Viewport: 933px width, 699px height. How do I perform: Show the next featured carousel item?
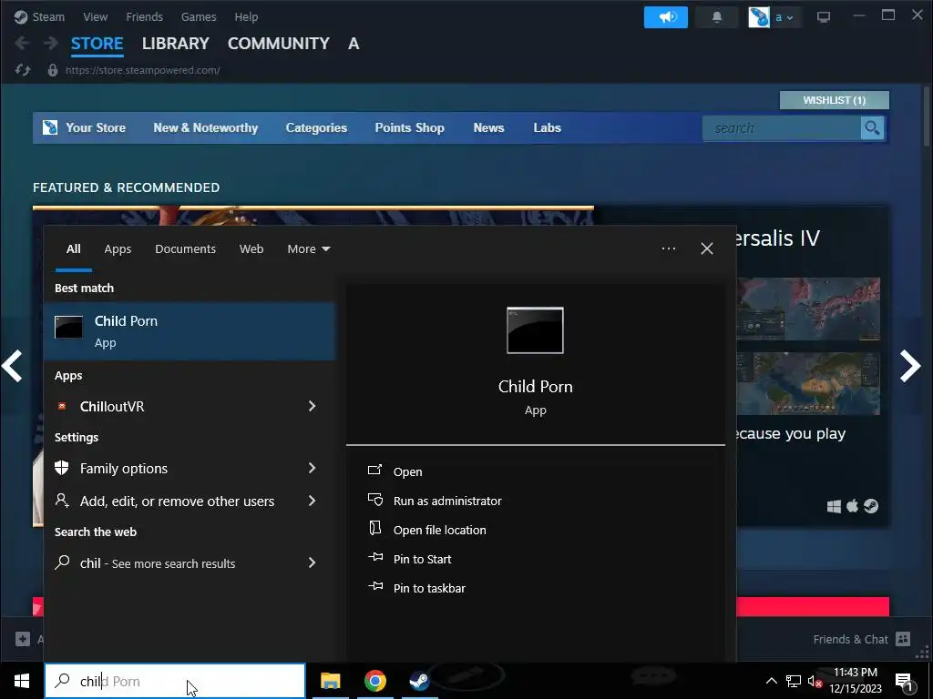(910, 366)
